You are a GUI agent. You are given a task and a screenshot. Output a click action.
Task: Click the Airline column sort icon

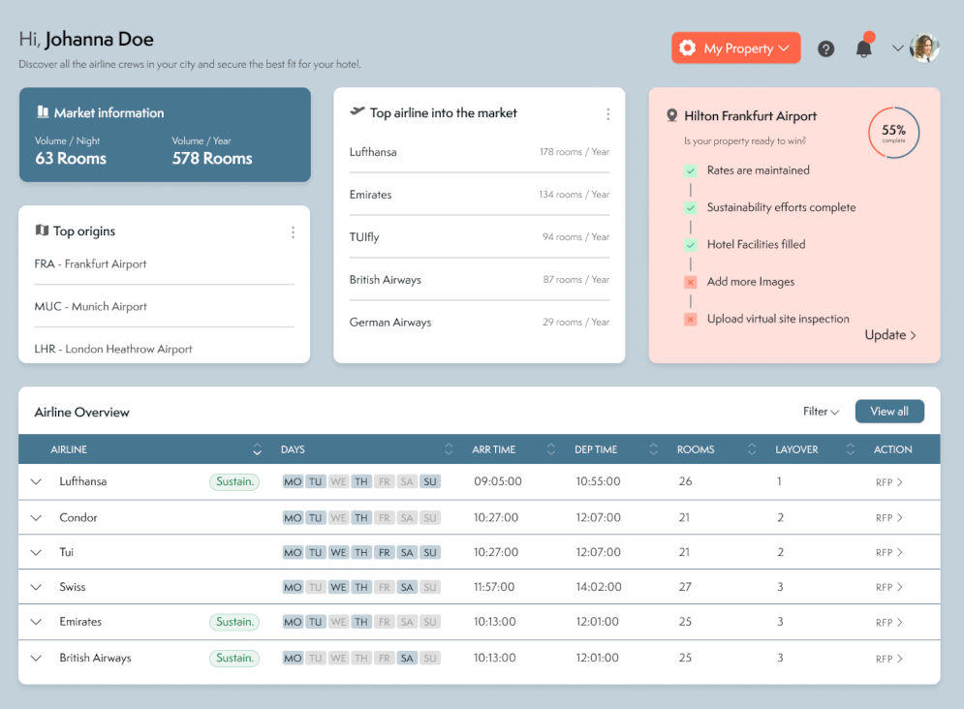(x=257, y=449)
